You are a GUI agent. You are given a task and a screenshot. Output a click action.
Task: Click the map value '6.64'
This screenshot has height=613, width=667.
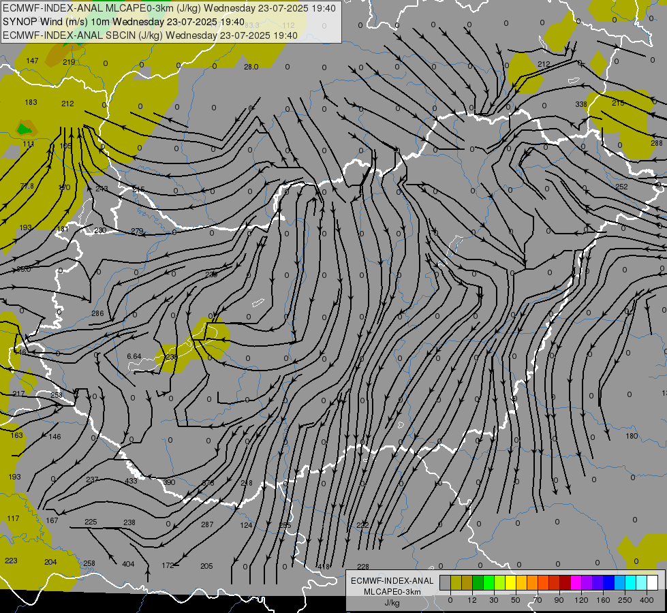[x=134, y=356]
